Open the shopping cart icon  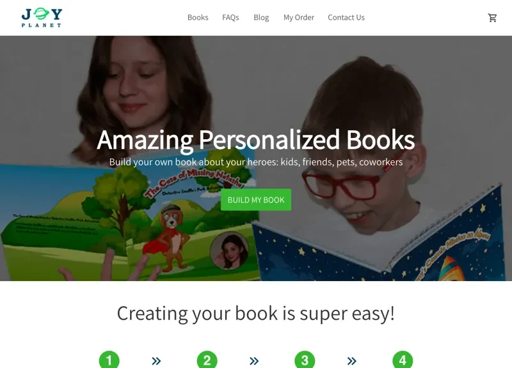(x=492, y=18)
